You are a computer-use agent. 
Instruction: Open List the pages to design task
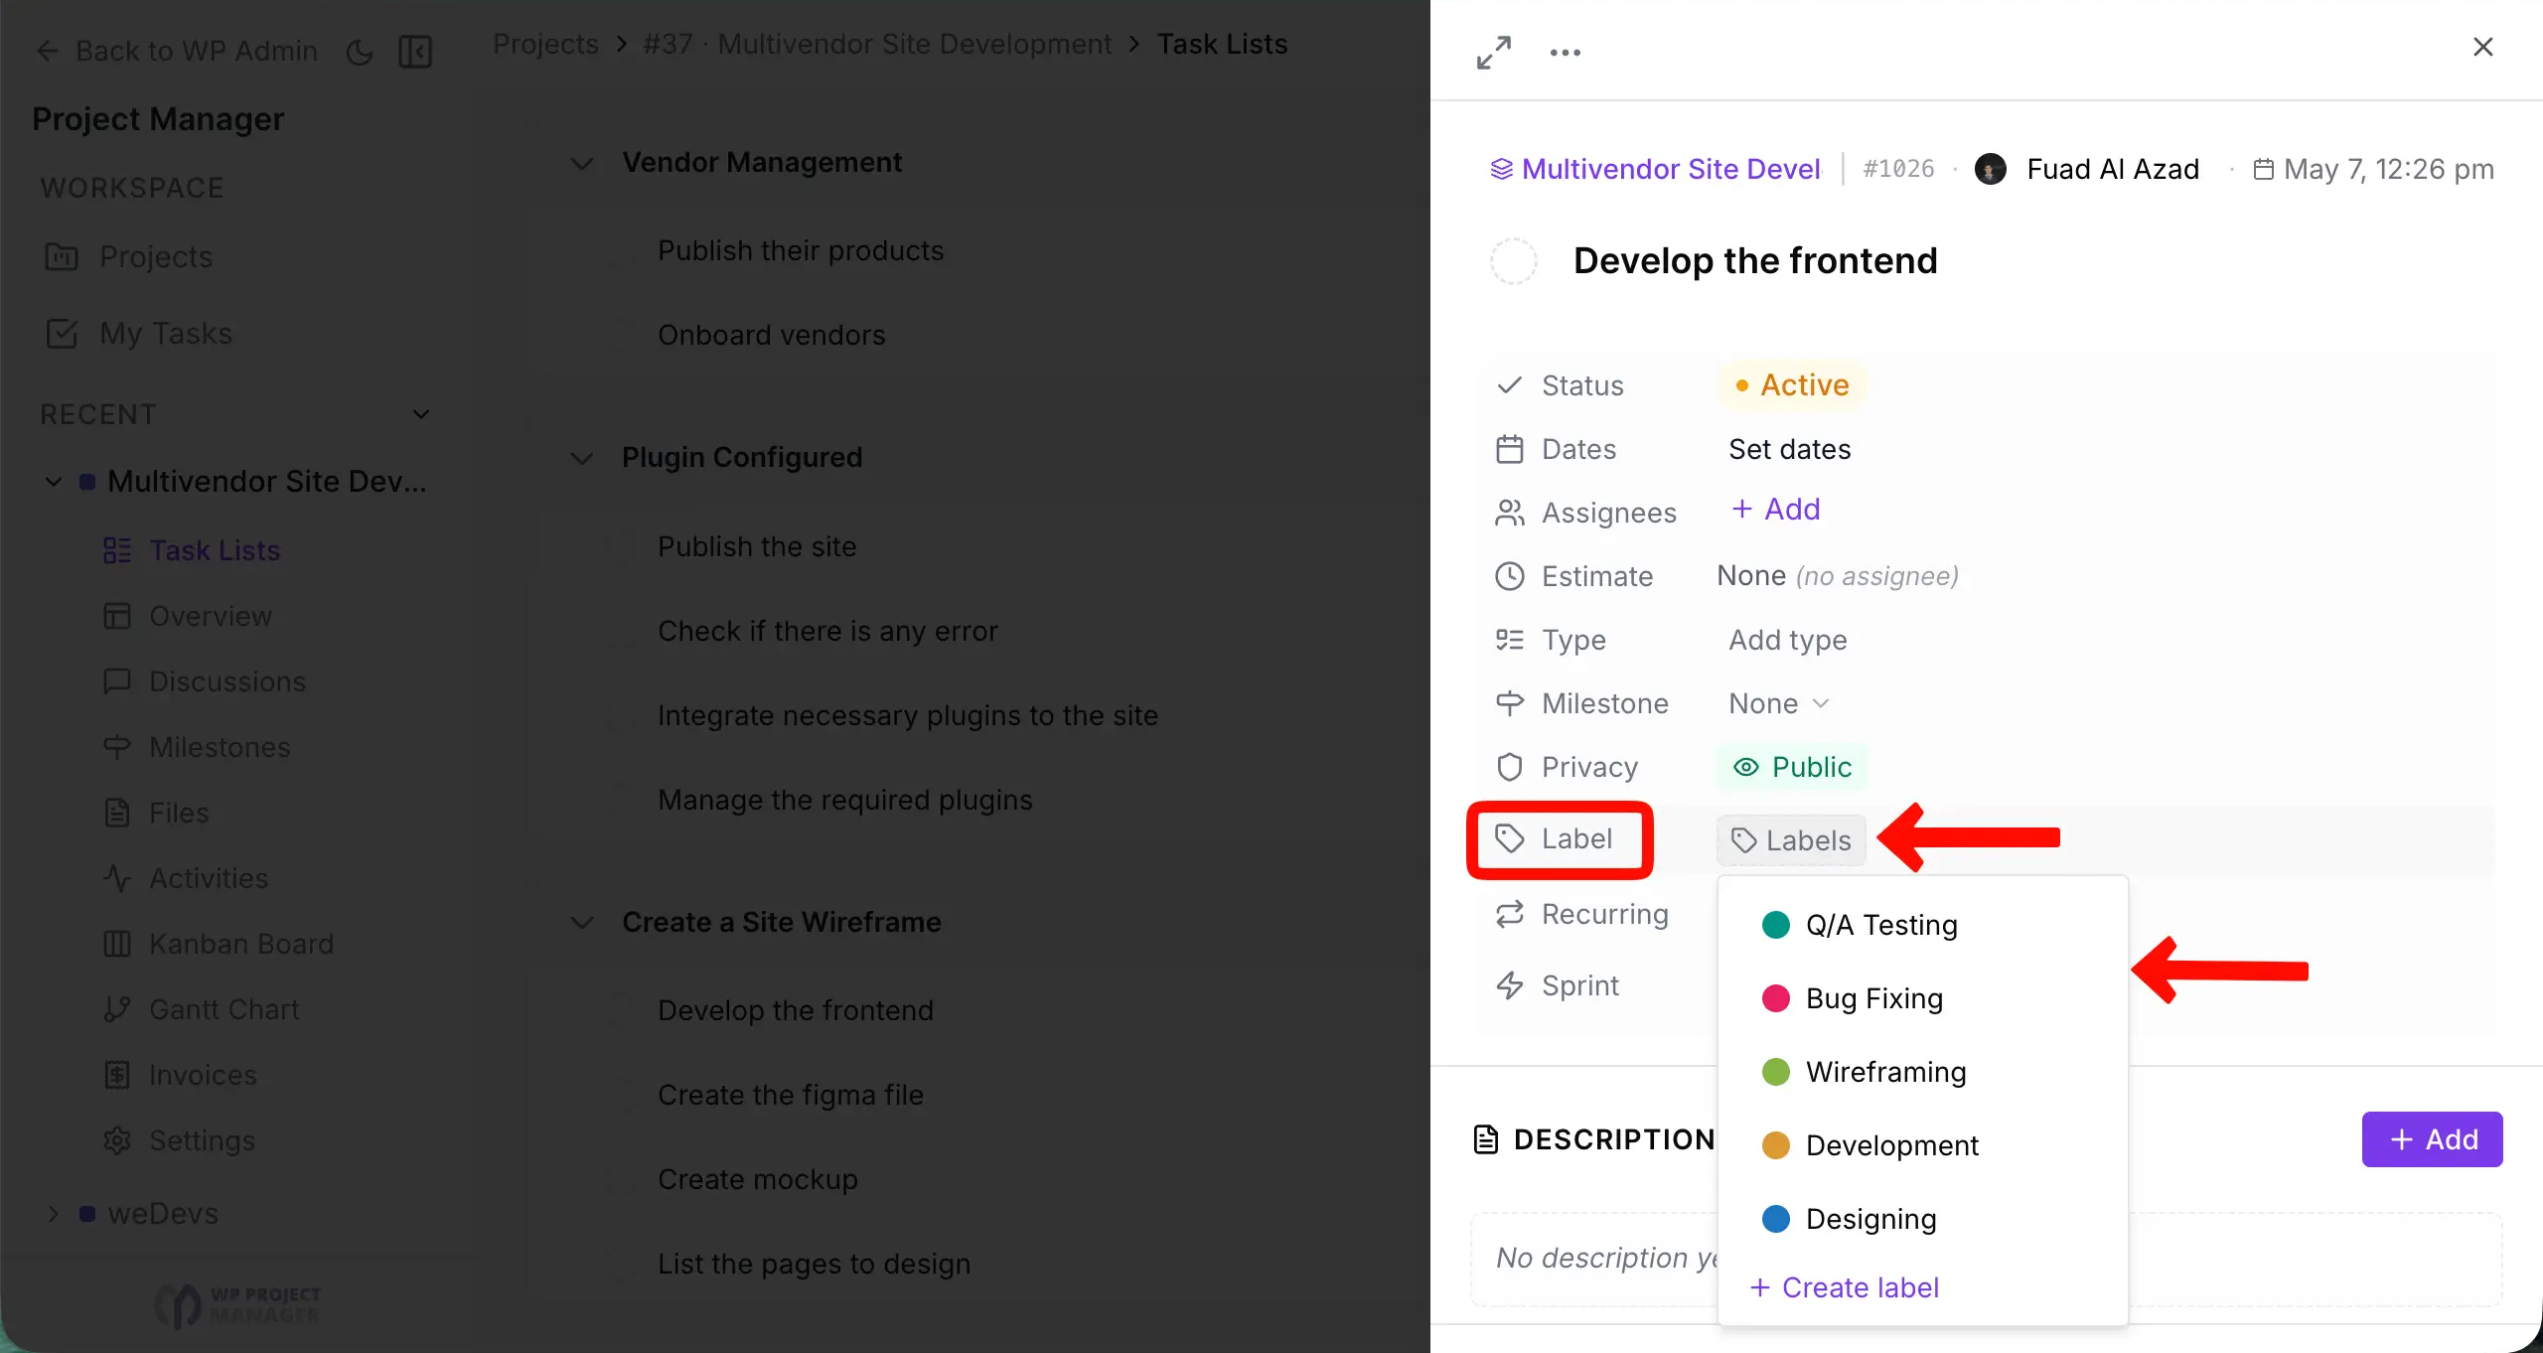pos(815,1264)
